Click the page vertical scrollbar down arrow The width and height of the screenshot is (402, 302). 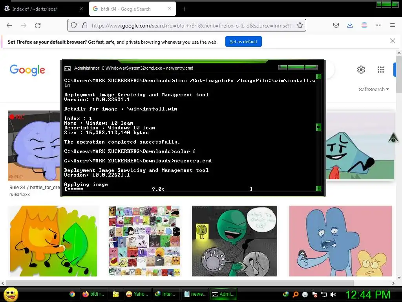point(399,277)
